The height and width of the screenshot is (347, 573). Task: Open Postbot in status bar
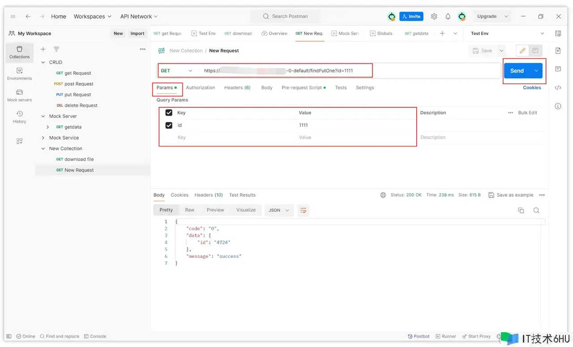[419, 336]
